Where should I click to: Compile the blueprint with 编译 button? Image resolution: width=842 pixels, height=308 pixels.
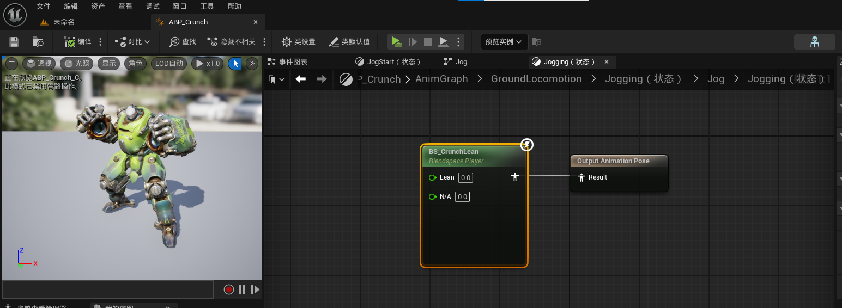78,42
